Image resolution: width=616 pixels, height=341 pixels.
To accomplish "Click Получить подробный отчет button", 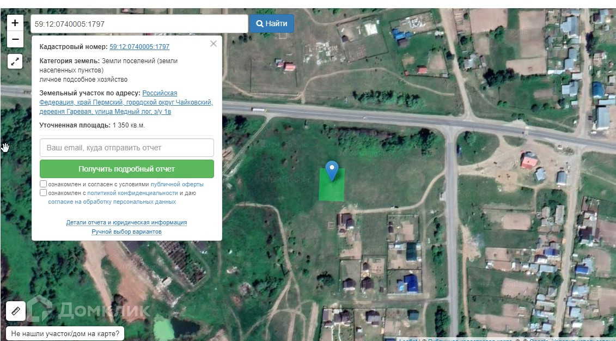I will click(127, 169).
